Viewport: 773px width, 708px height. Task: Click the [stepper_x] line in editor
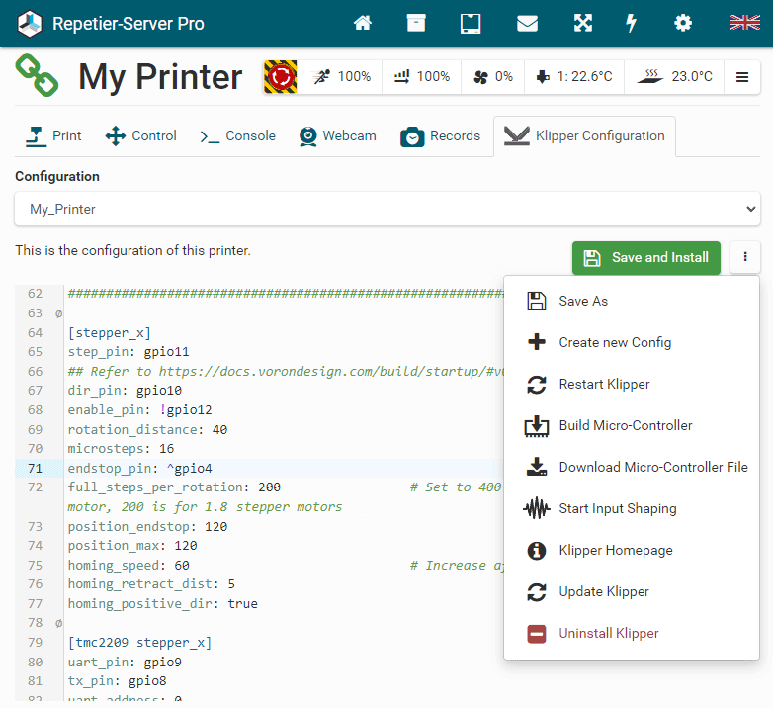tap(110, 333)
